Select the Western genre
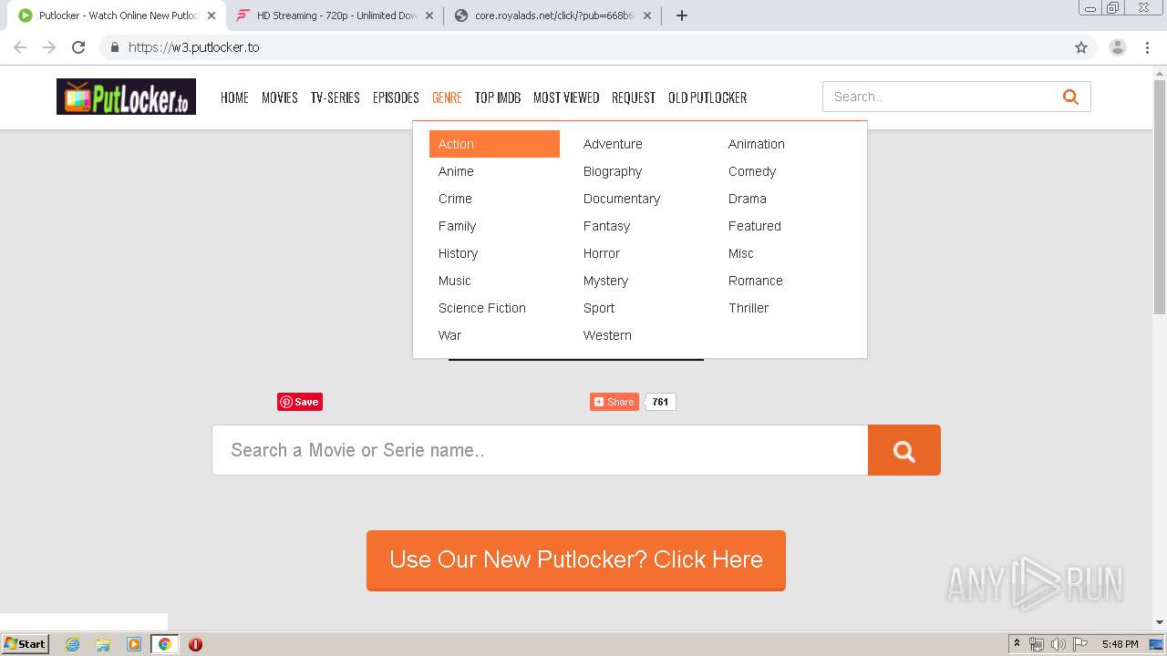The width and height of the screenshot is (1167, 656). coord(607,335)
